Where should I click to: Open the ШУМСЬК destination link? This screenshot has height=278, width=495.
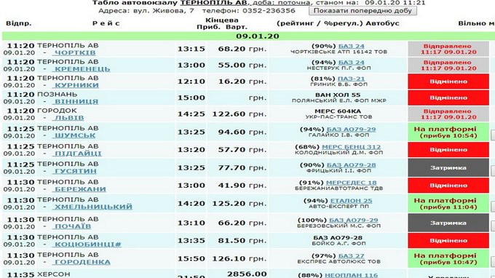[x=75, y=135]
